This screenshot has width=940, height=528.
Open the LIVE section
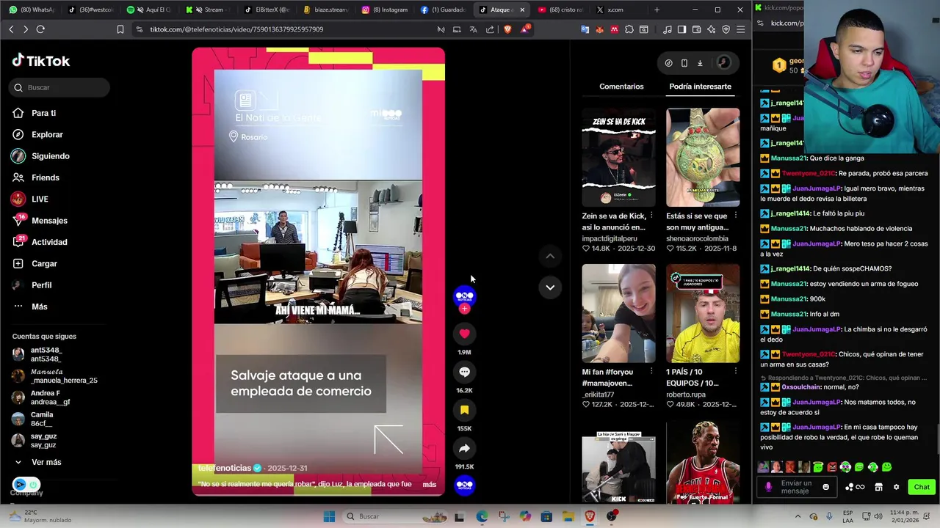click(40, 199)
